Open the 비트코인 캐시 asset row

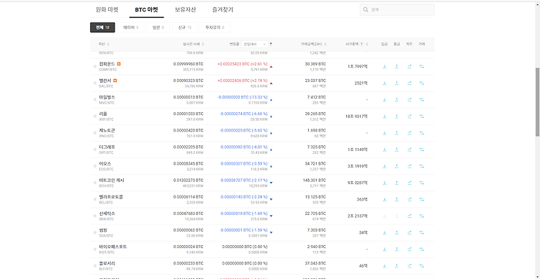(262, 183)
